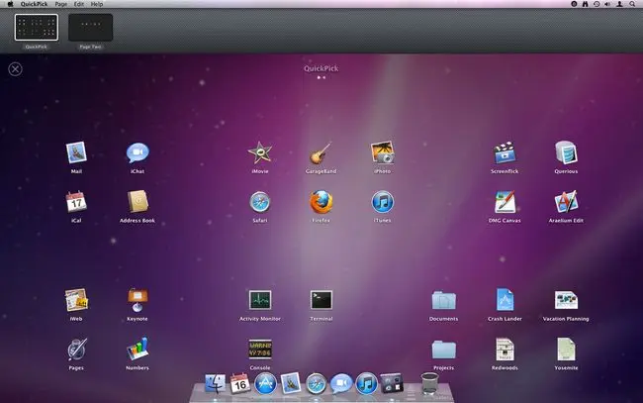Launch Firefox from the grid
This screenshot has width=643, height=403.
321,202
